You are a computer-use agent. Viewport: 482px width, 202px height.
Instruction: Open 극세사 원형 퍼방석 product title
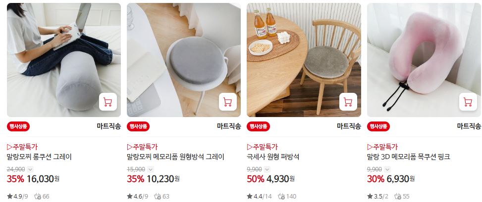tap(273, 157)
